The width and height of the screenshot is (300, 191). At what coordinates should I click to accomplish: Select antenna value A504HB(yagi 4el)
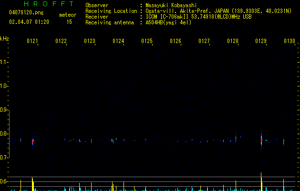168,22
